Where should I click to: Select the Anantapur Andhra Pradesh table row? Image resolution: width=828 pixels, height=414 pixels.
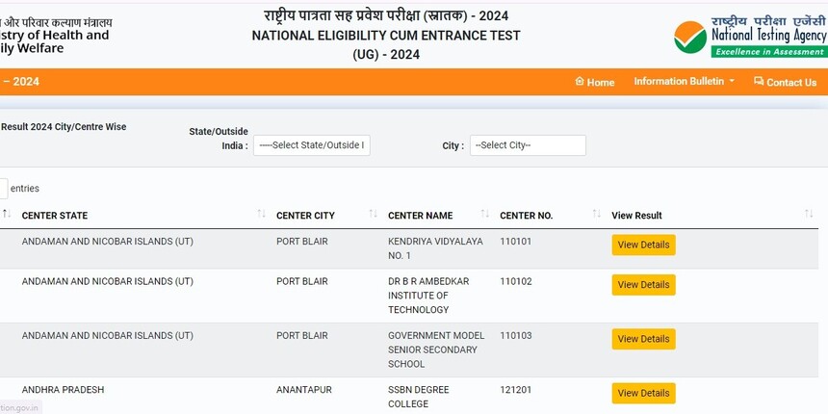pos(409,396)
